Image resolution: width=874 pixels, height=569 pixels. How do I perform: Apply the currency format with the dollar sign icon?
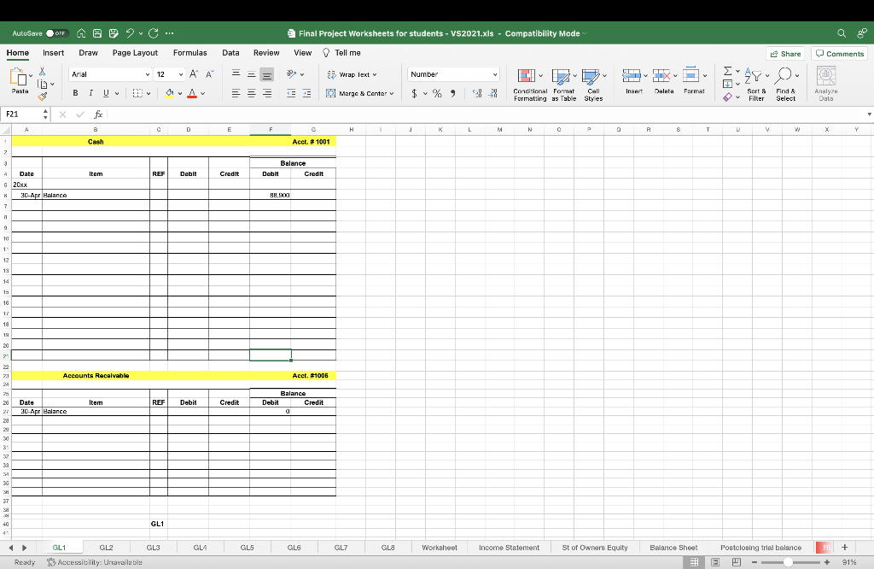tap(414, 92)
